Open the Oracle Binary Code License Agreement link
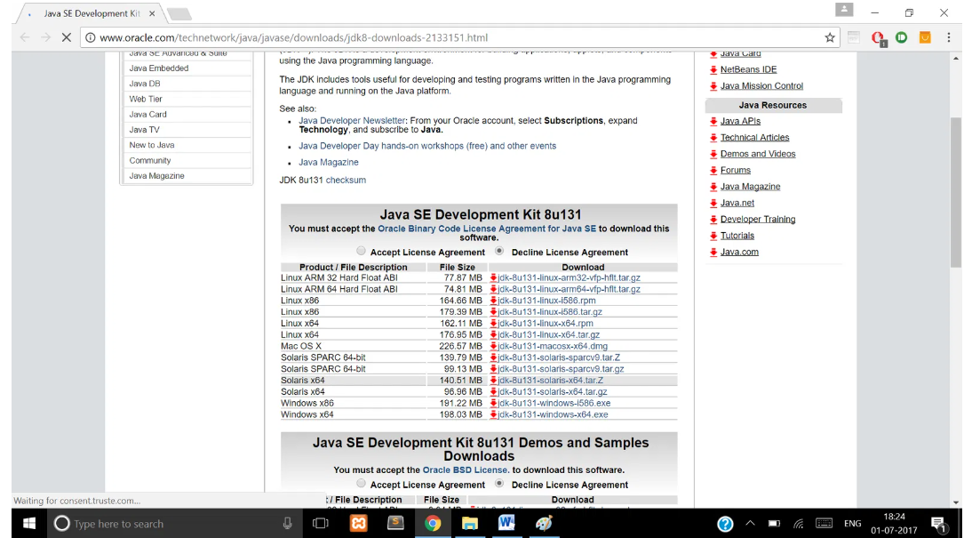964x538 pixels. [x=486, y=229]
